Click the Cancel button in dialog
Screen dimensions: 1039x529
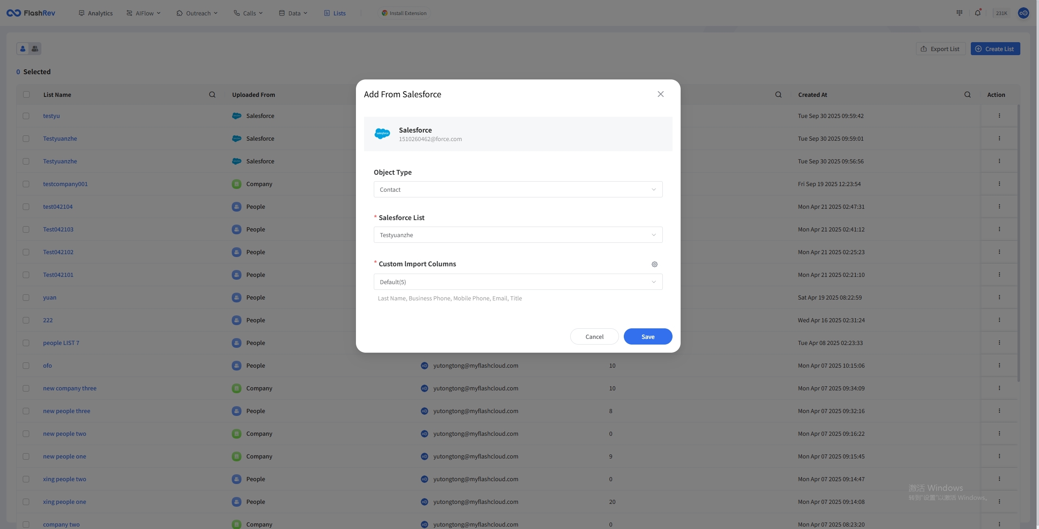pos(594,336)
